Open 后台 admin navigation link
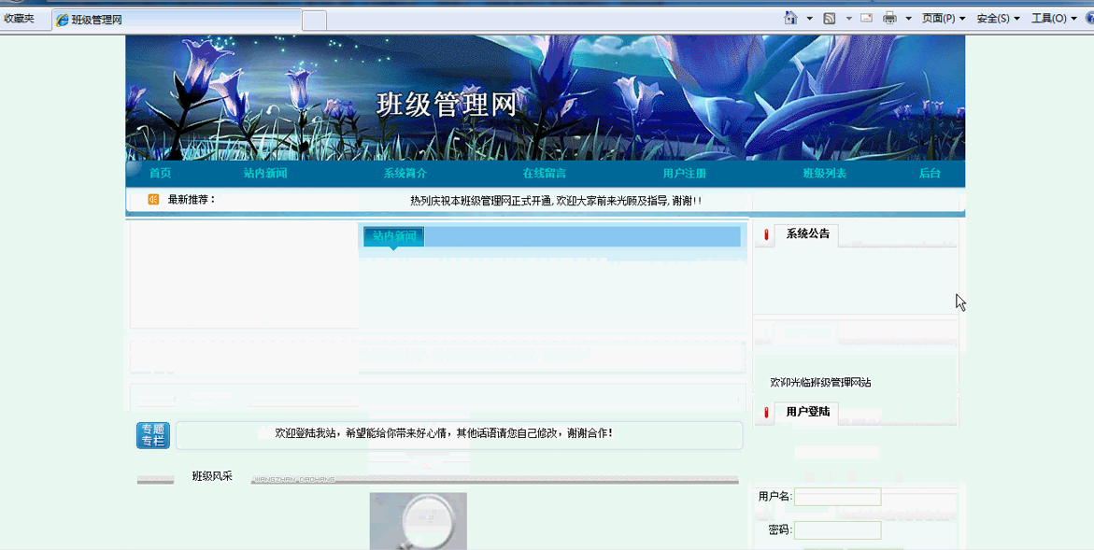The image size is (1094, 550). [x=930, y=174]
